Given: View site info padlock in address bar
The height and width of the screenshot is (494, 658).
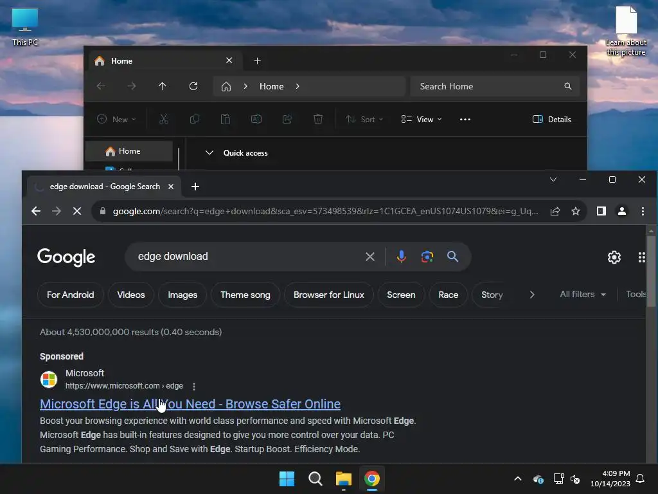Looking at the screenshot, I should 102,211.
